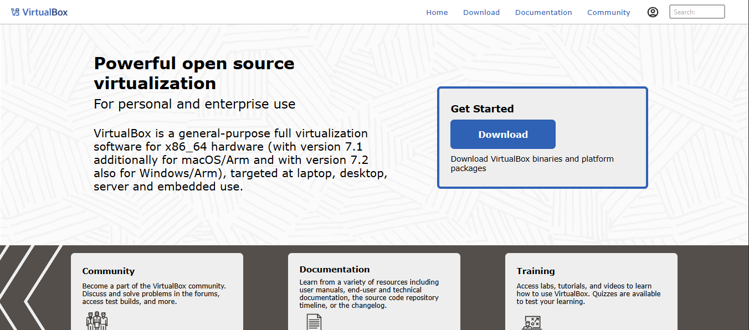The image size is (749, 330).
Task: Open the Training card heading
Action: 536,271
